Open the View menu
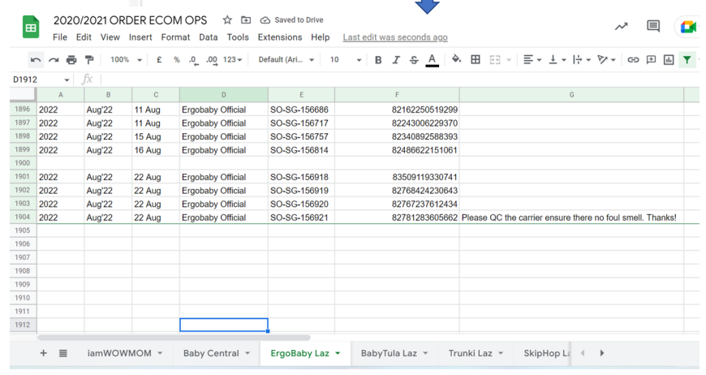 point(110,37)
